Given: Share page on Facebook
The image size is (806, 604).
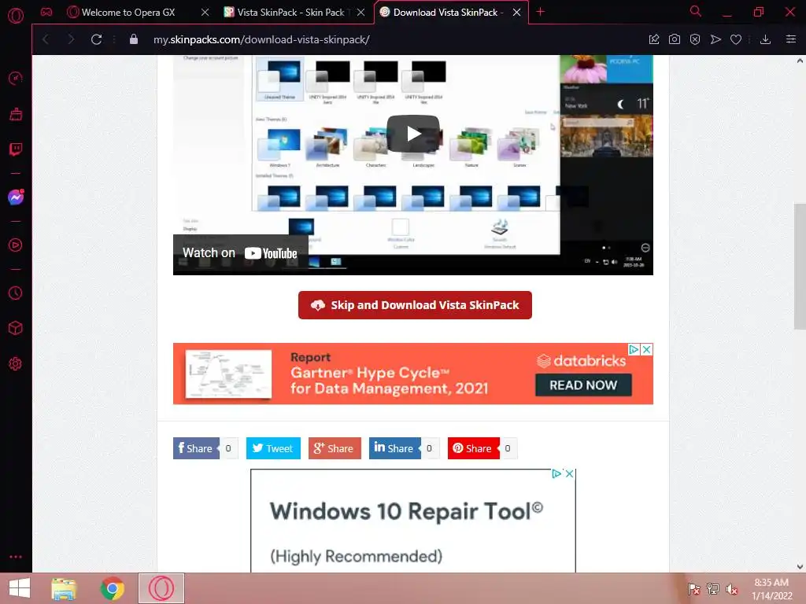Looking at the screenshot, I should (196, 448).
